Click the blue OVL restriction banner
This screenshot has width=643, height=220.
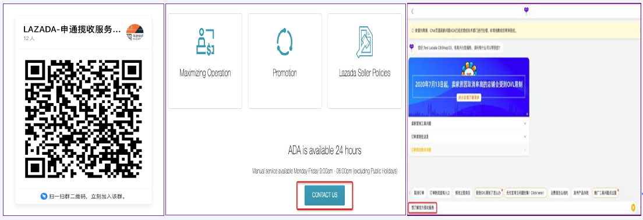tap(469, 87)
